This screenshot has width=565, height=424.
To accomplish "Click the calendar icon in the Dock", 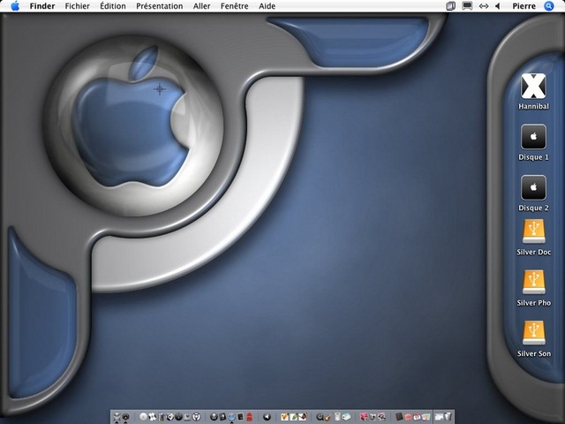I will click(x=417, y=417).
